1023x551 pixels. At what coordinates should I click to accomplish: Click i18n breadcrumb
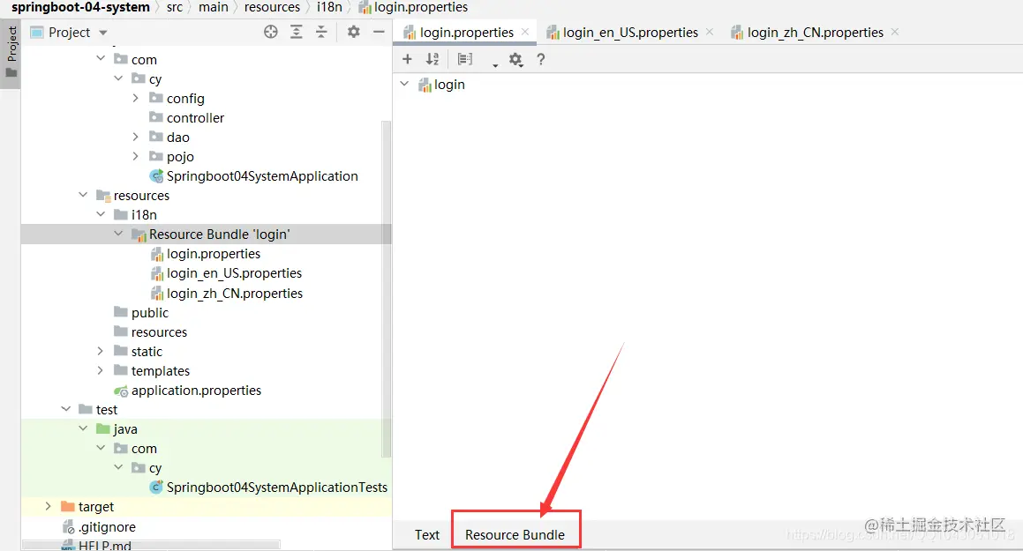pos(329,7)
